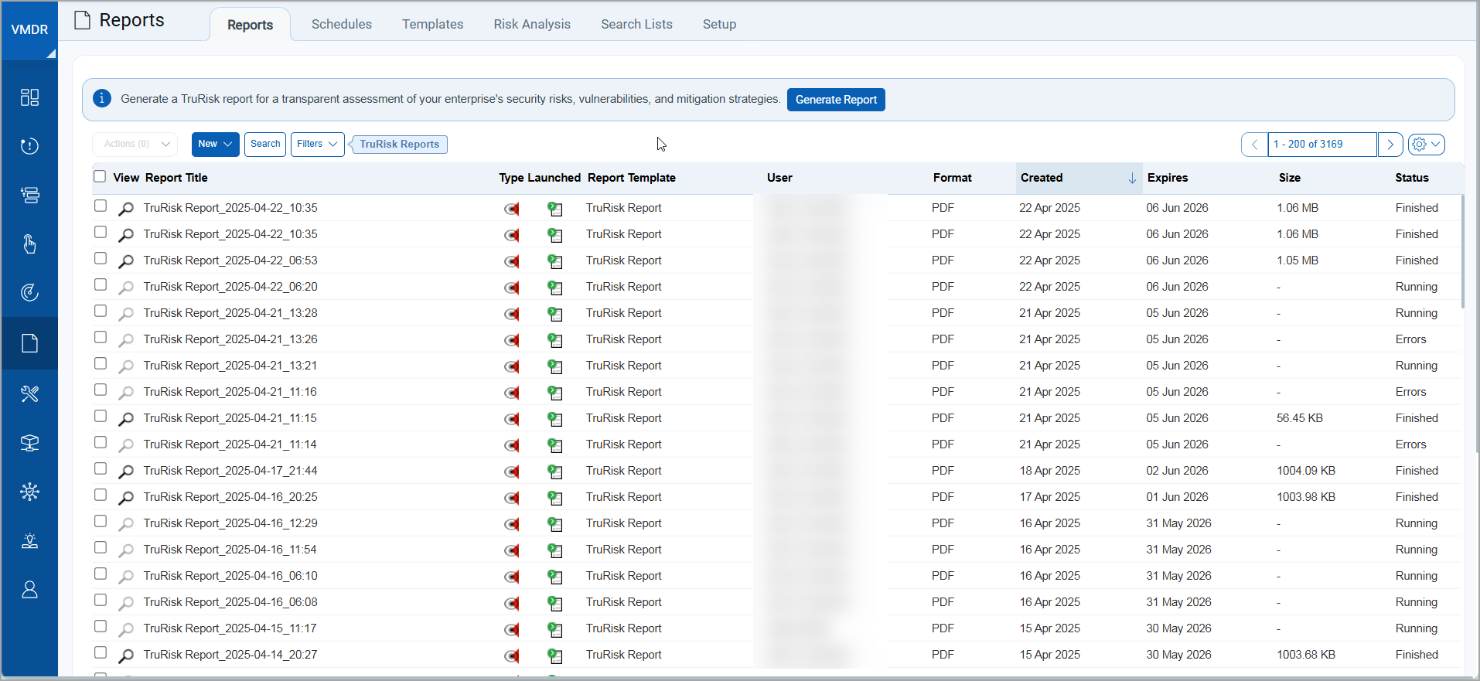The height and width of the screenshot is (681, 1480).
Task: Check row TruRisk Report_2025-04-21_11:16
Action: (101, 390)
